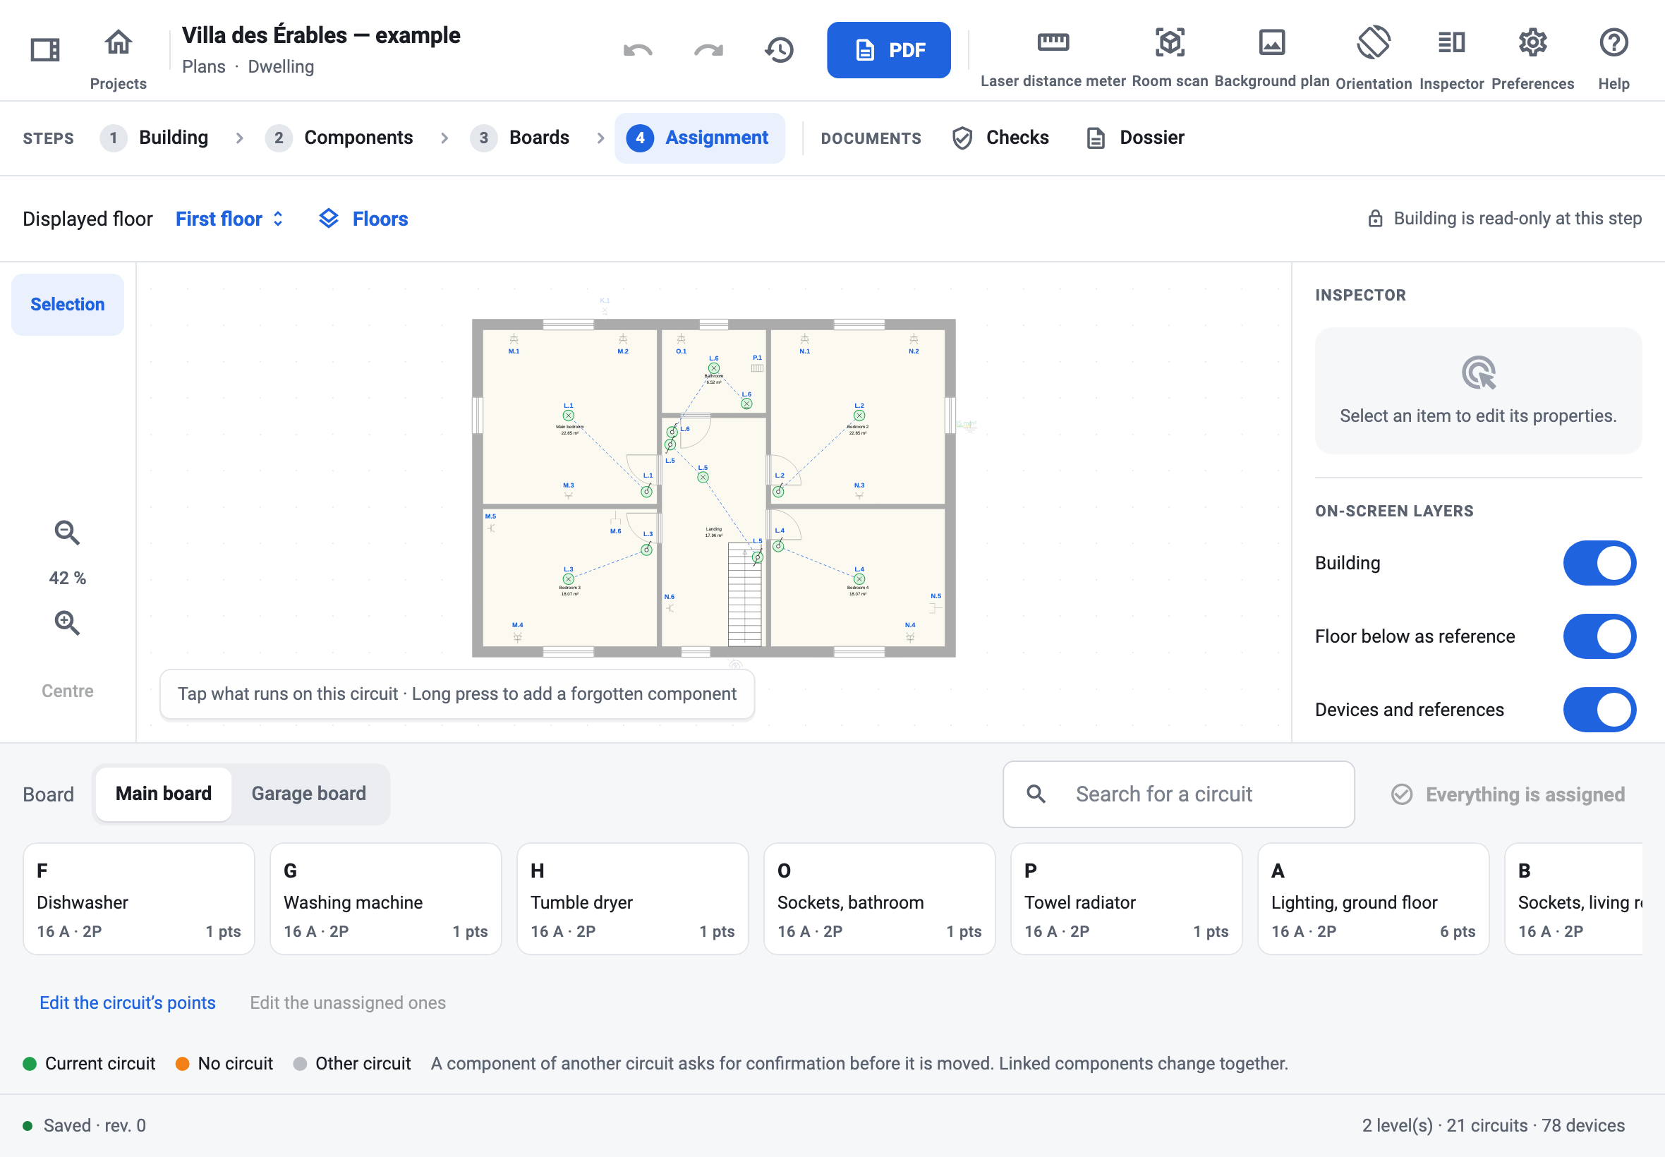Export the plan with PDF button

889,50
